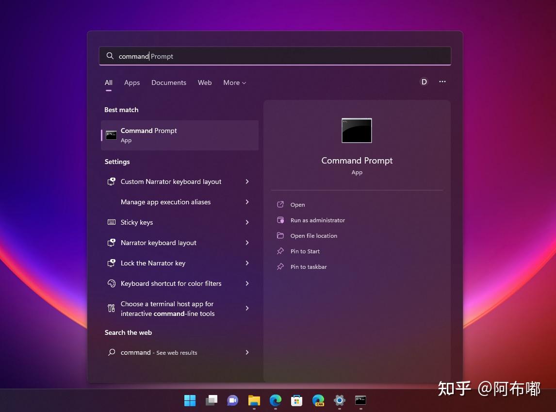The image size is (556, 412).
Task: Switch to the All tab
Action: 109,82
